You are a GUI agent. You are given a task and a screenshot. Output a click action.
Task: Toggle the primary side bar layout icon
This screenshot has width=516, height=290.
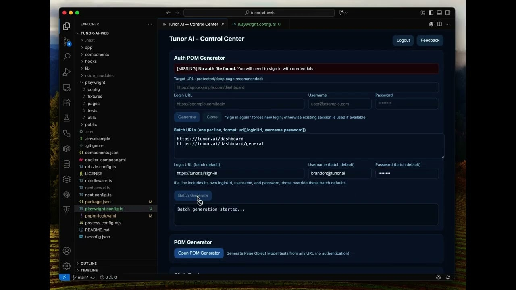click(x=431, y=13)
